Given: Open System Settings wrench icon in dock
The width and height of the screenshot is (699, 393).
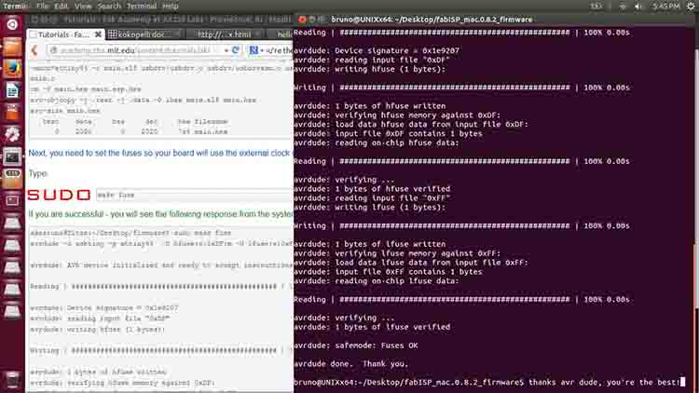Looking at the screenshot, I should point(12,134).
